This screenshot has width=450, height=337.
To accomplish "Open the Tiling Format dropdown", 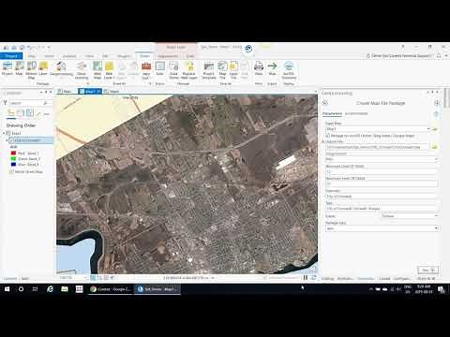I will tap(436, 159).
